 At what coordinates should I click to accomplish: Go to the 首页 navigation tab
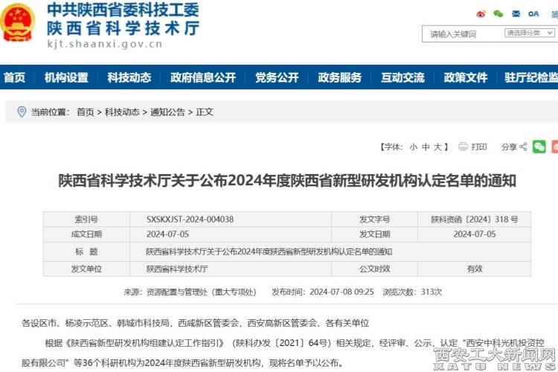point(14,77)
